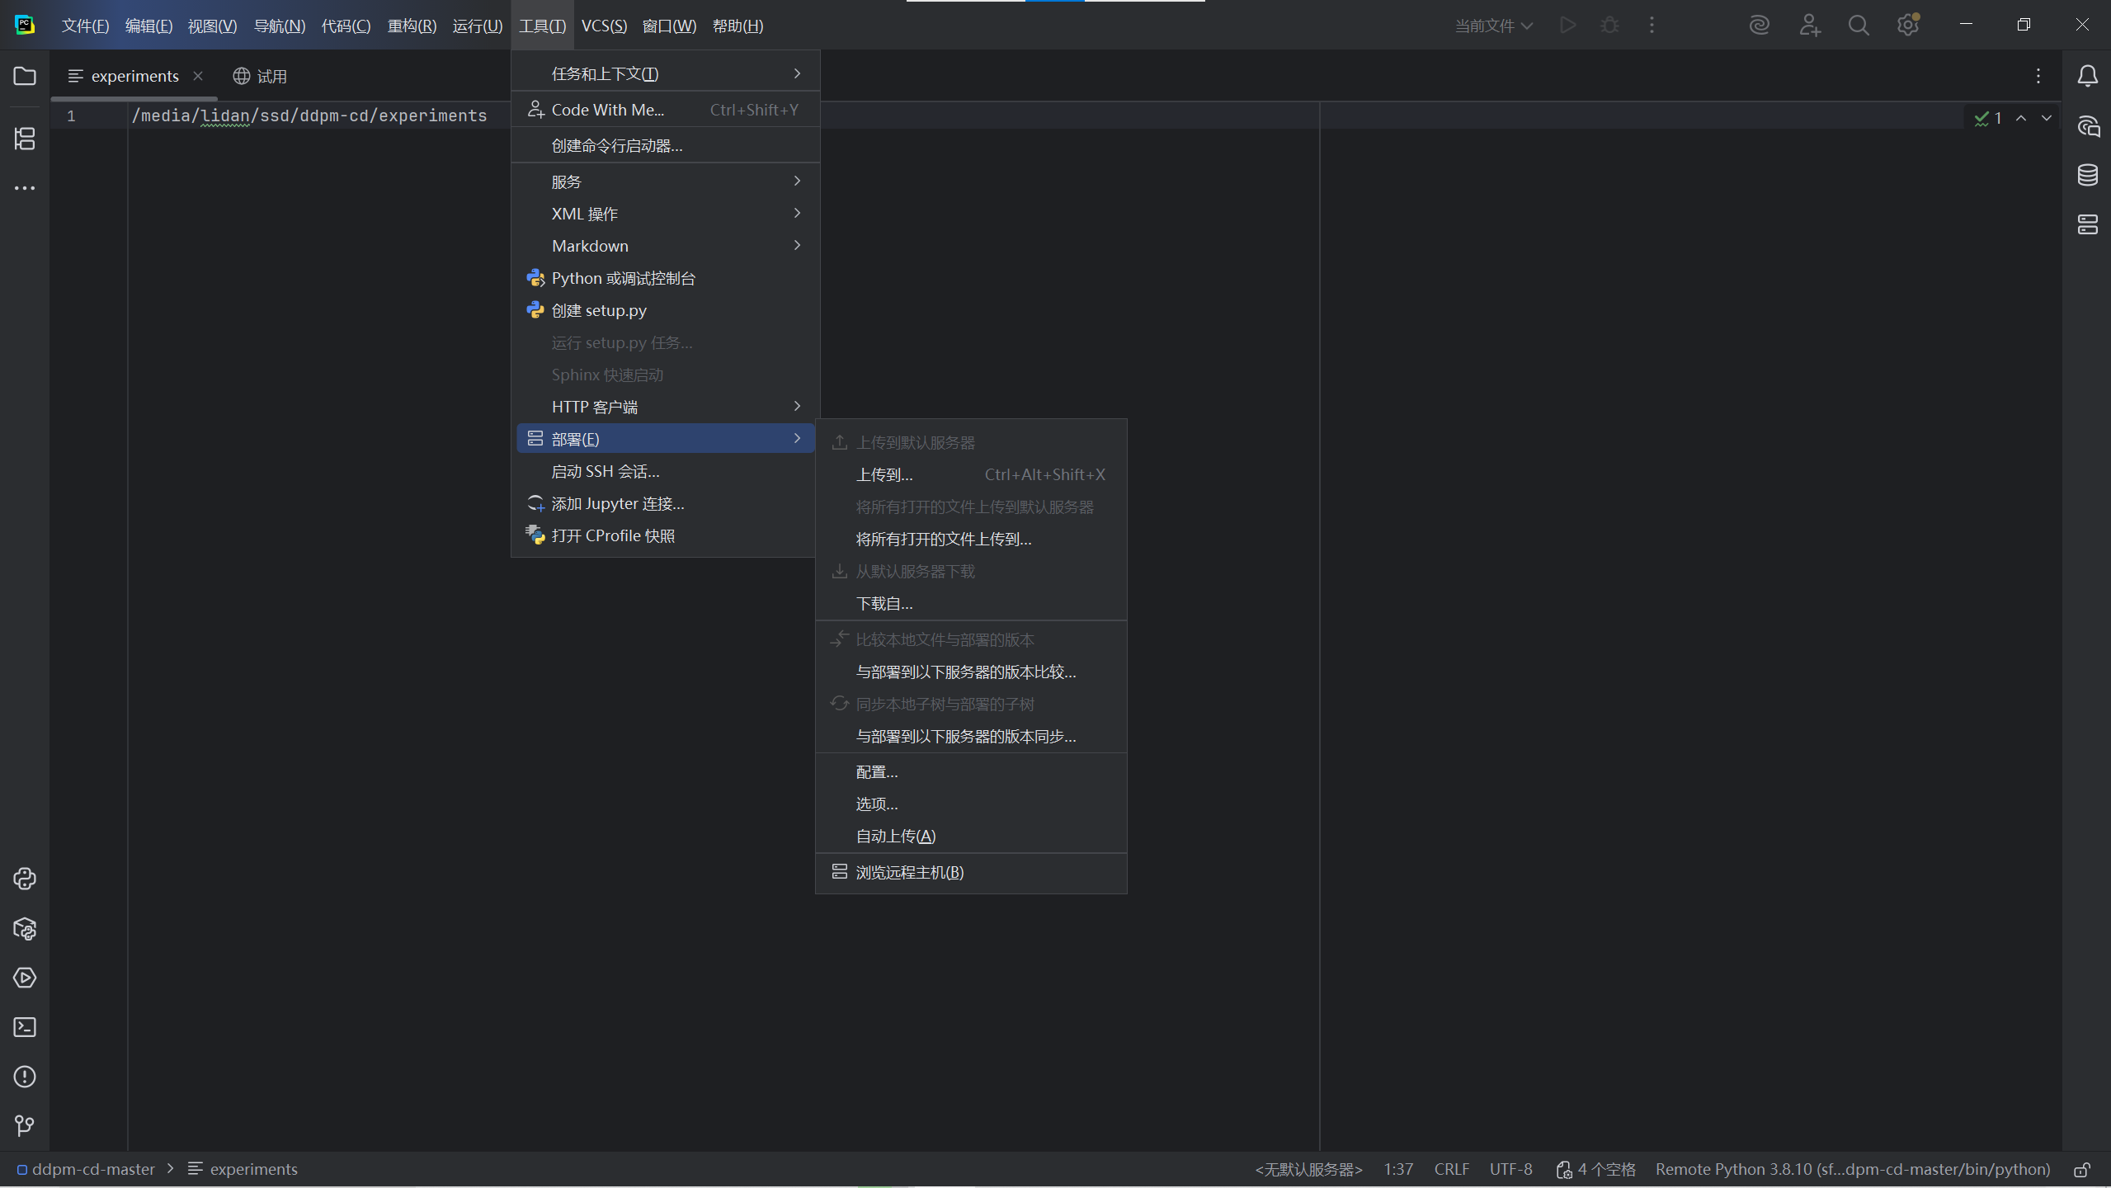Click the Remote Python 3.8.10 interpreter widget

click(1852, 1170)
